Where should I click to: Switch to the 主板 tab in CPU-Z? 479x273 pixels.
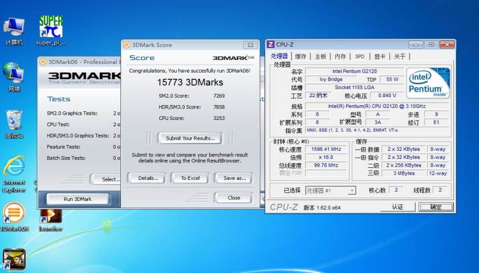[320, 57]
